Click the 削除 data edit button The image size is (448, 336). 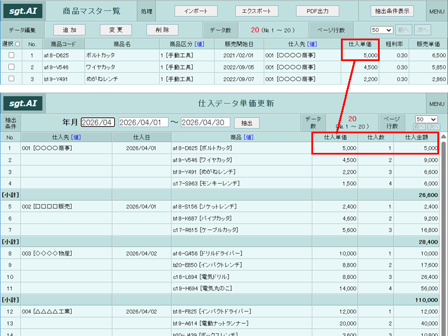pyautogui.click(x=162, y=30)
